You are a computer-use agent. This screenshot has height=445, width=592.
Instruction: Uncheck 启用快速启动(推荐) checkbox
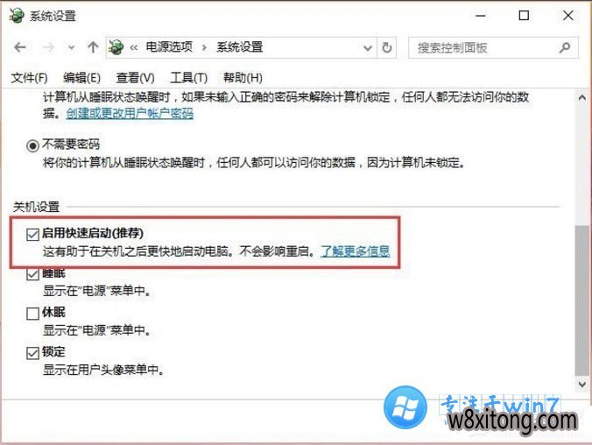[33, 234]
